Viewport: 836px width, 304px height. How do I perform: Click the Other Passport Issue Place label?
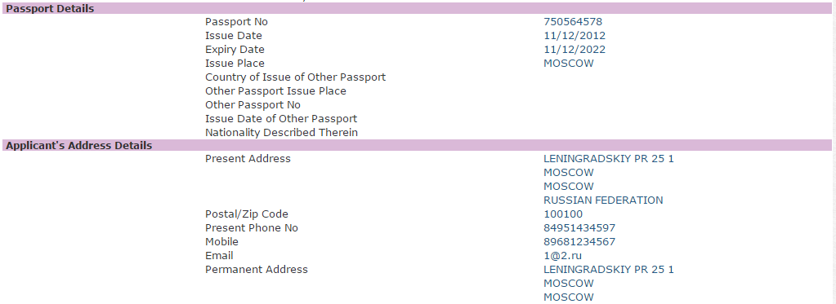click(x=275, y=91)
